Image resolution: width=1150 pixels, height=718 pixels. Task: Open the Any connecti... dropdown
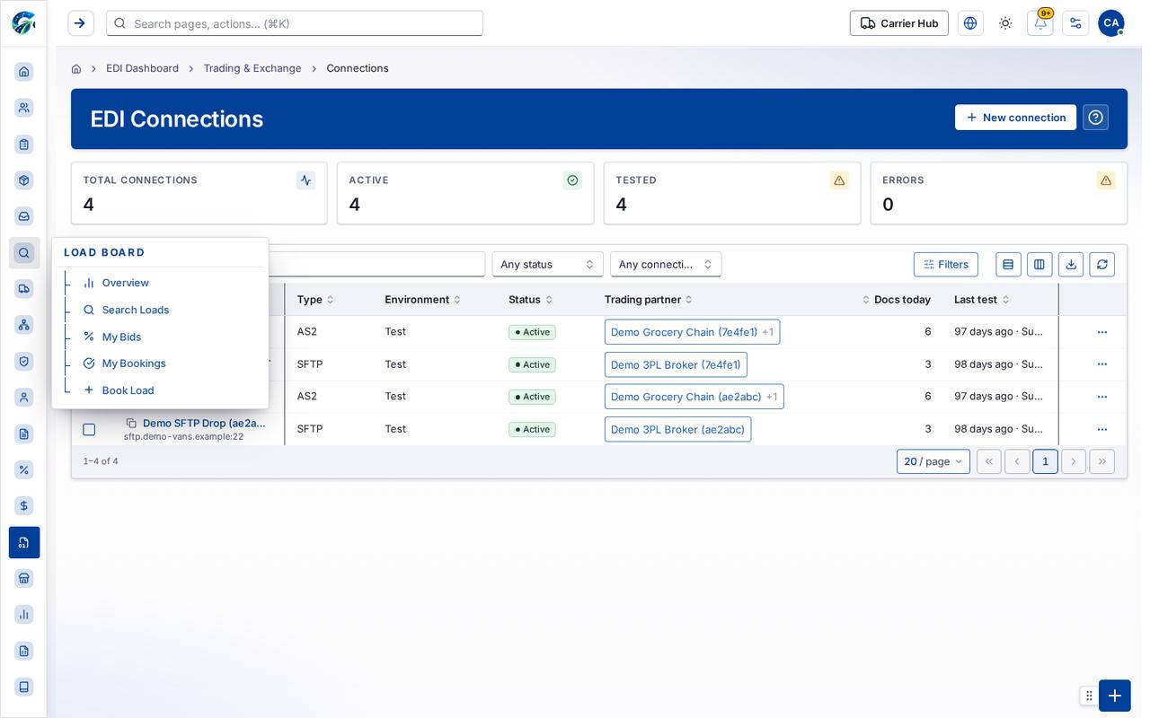(x=666, y=264)
